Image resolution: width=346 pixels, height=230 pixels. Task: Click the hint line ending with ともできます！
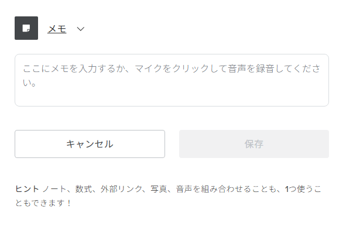coord(43,203)
